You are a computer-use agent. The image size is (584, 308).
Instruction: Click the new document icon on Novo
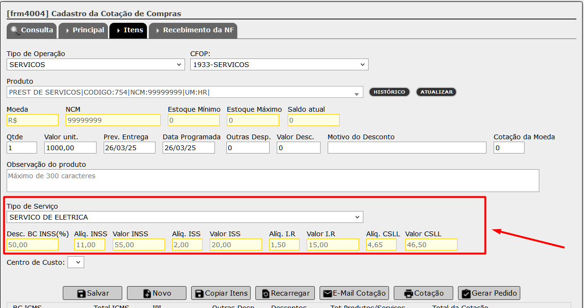click(x=147, y=293)
